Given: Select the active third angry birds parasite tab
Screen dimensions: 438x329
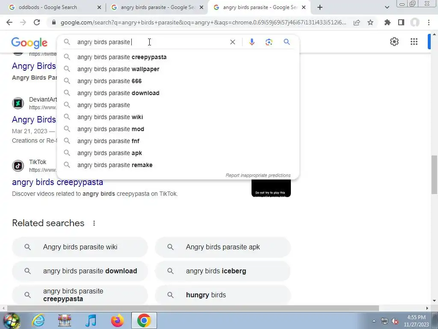Looking at the screenshot, I should (x=260, y=7).
